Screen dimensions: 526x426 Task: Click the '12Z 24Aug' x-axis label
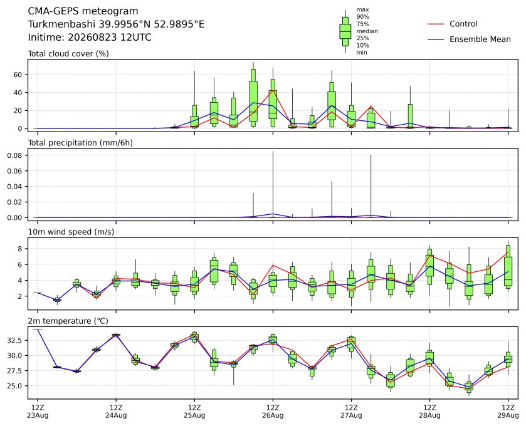point(116,412)
